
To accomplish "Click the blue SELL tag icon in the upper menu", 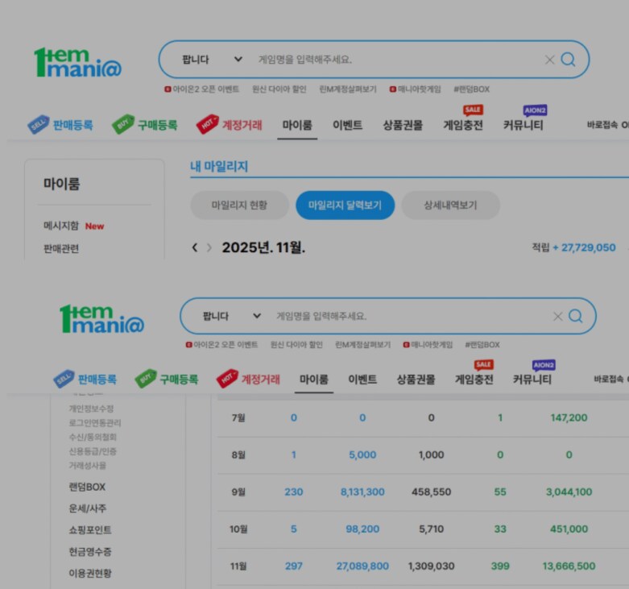I will [38, 125].
